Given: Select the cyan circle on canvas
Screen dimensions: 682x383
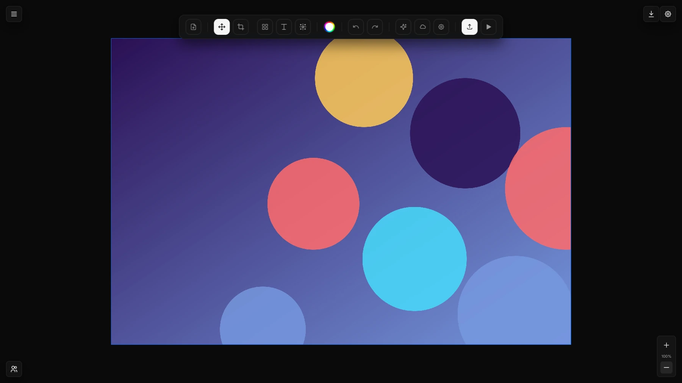Looking at the screenshot, I should point(415,259).
